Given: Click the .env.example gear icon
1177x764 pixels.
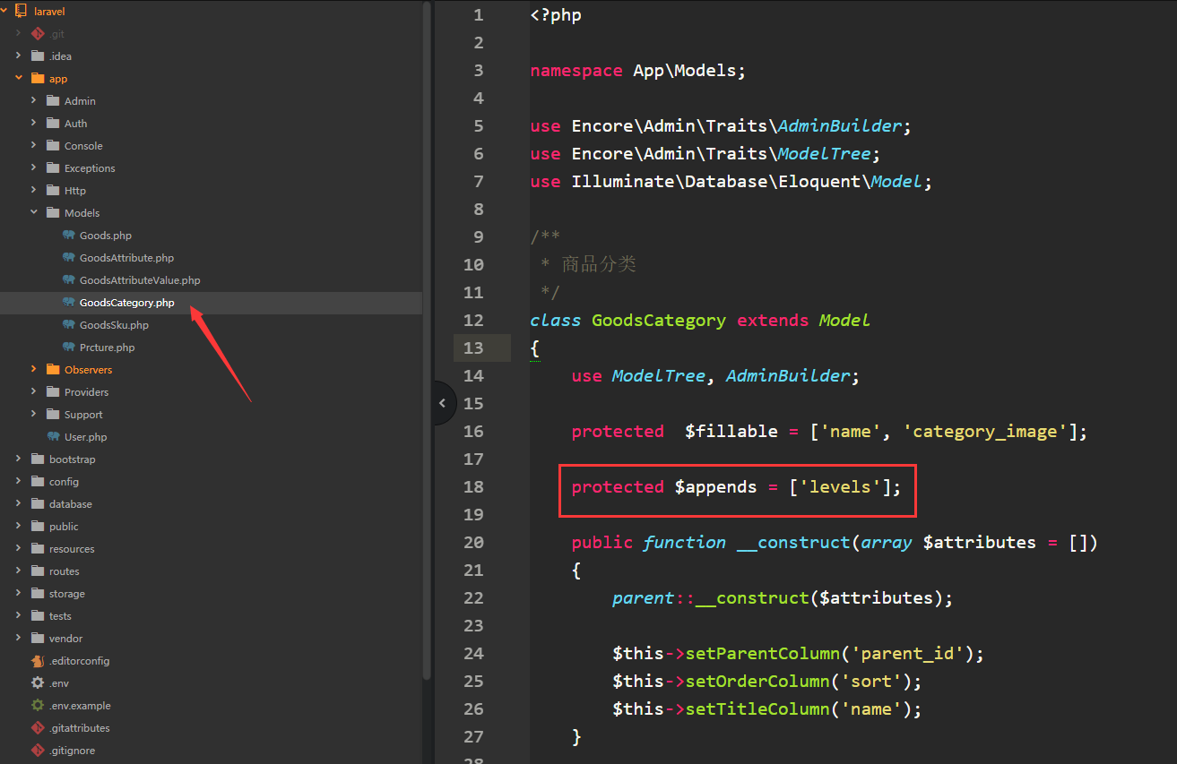Looking at the screenshot, I should click(38, 705).
